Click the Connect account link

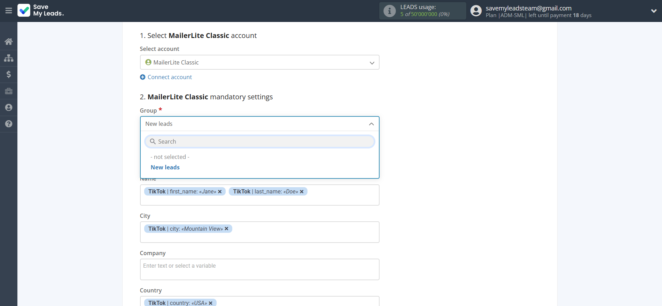(170, 77)
